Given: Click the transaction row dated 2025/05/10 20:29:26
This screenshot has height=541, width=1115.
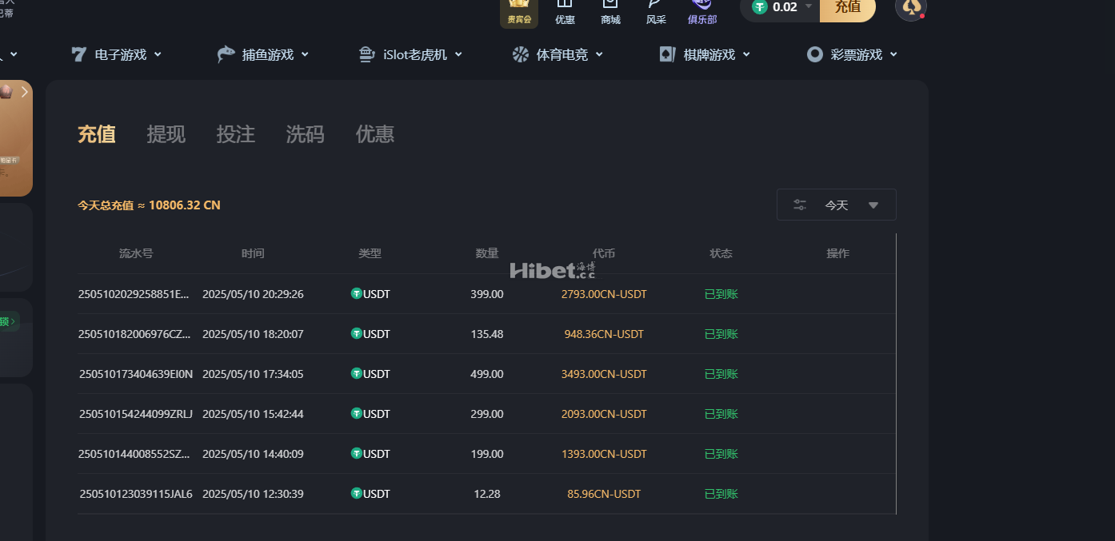Looking at the screenshot, I should tap(486, 294).
